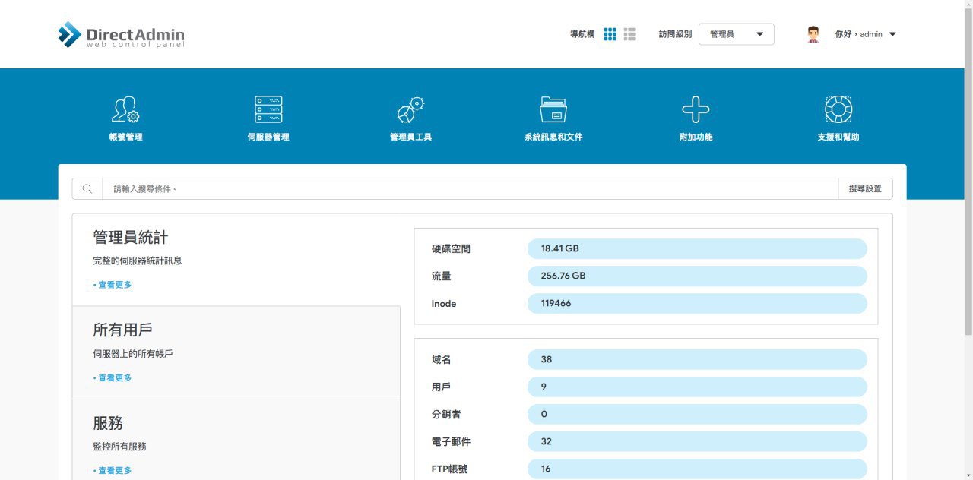
Task: Open 查看更多 under 服務
Action: point(114,471)
